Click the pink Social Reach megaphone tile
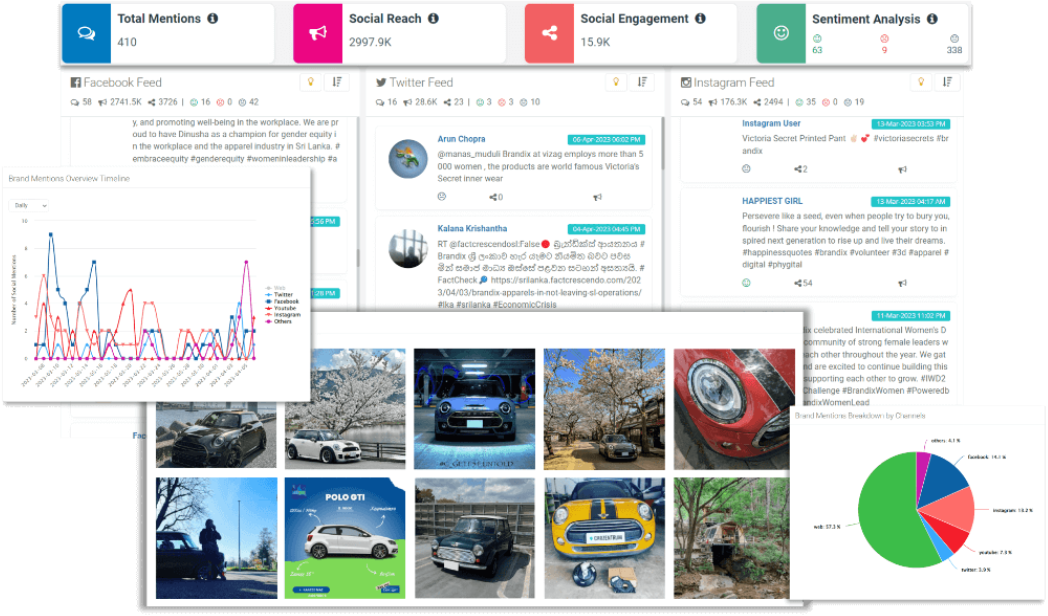Screen dimensions: 1048x616 (318, 33)
